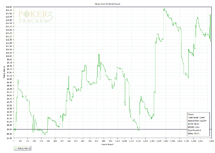Image resolution: width=215 pixels, height=153 pixels.
Task: Click the chart title Money Won for Hands Played
Action: [107, 4]
